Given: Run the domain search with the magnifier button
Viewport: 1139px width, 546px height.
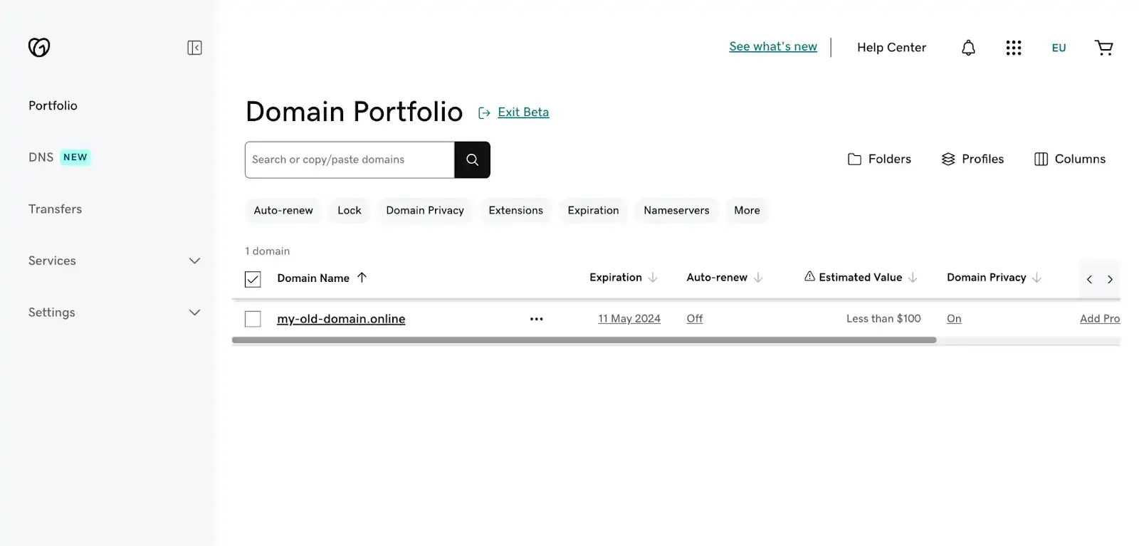Looking at the screenshot, I should [472, 159].
